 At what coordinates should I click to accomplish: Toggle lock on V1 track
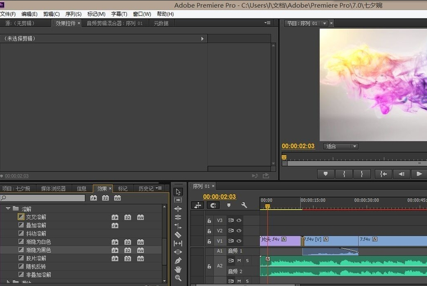(209, 241)
